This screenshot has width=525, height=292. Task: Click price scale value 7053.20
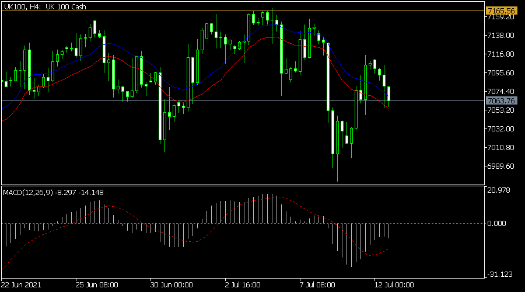(x=501, y=110)
